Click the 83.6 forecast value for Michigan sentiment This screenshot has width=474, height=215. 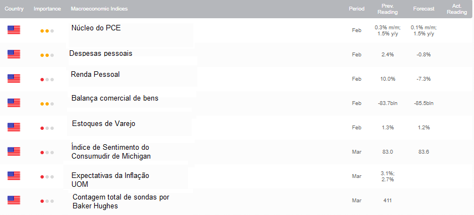pos(424,152)
